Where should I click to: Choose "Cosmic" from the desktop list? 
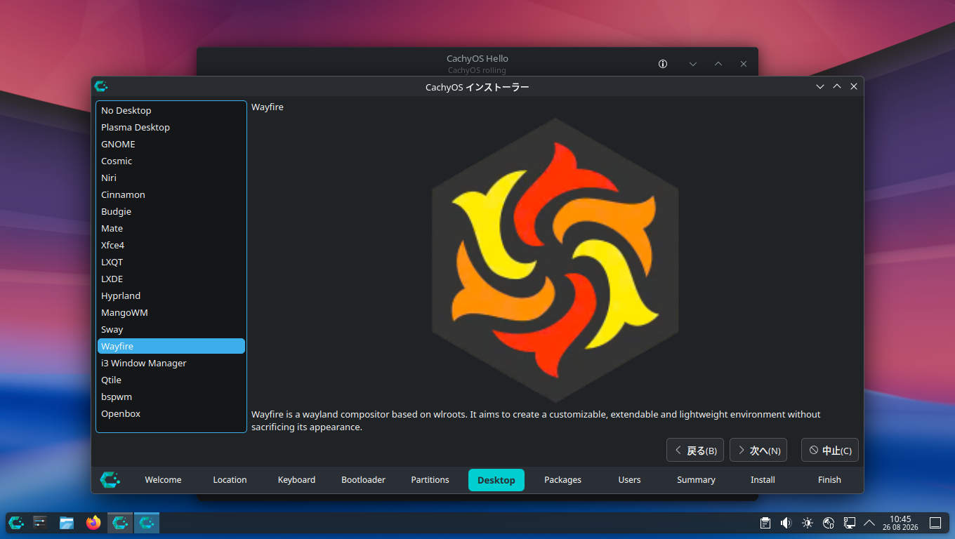pyautogui.click(x=171, y=161)
